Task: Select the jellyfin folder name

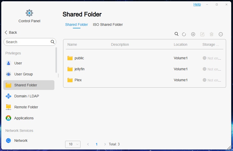Action: [79, 69]
